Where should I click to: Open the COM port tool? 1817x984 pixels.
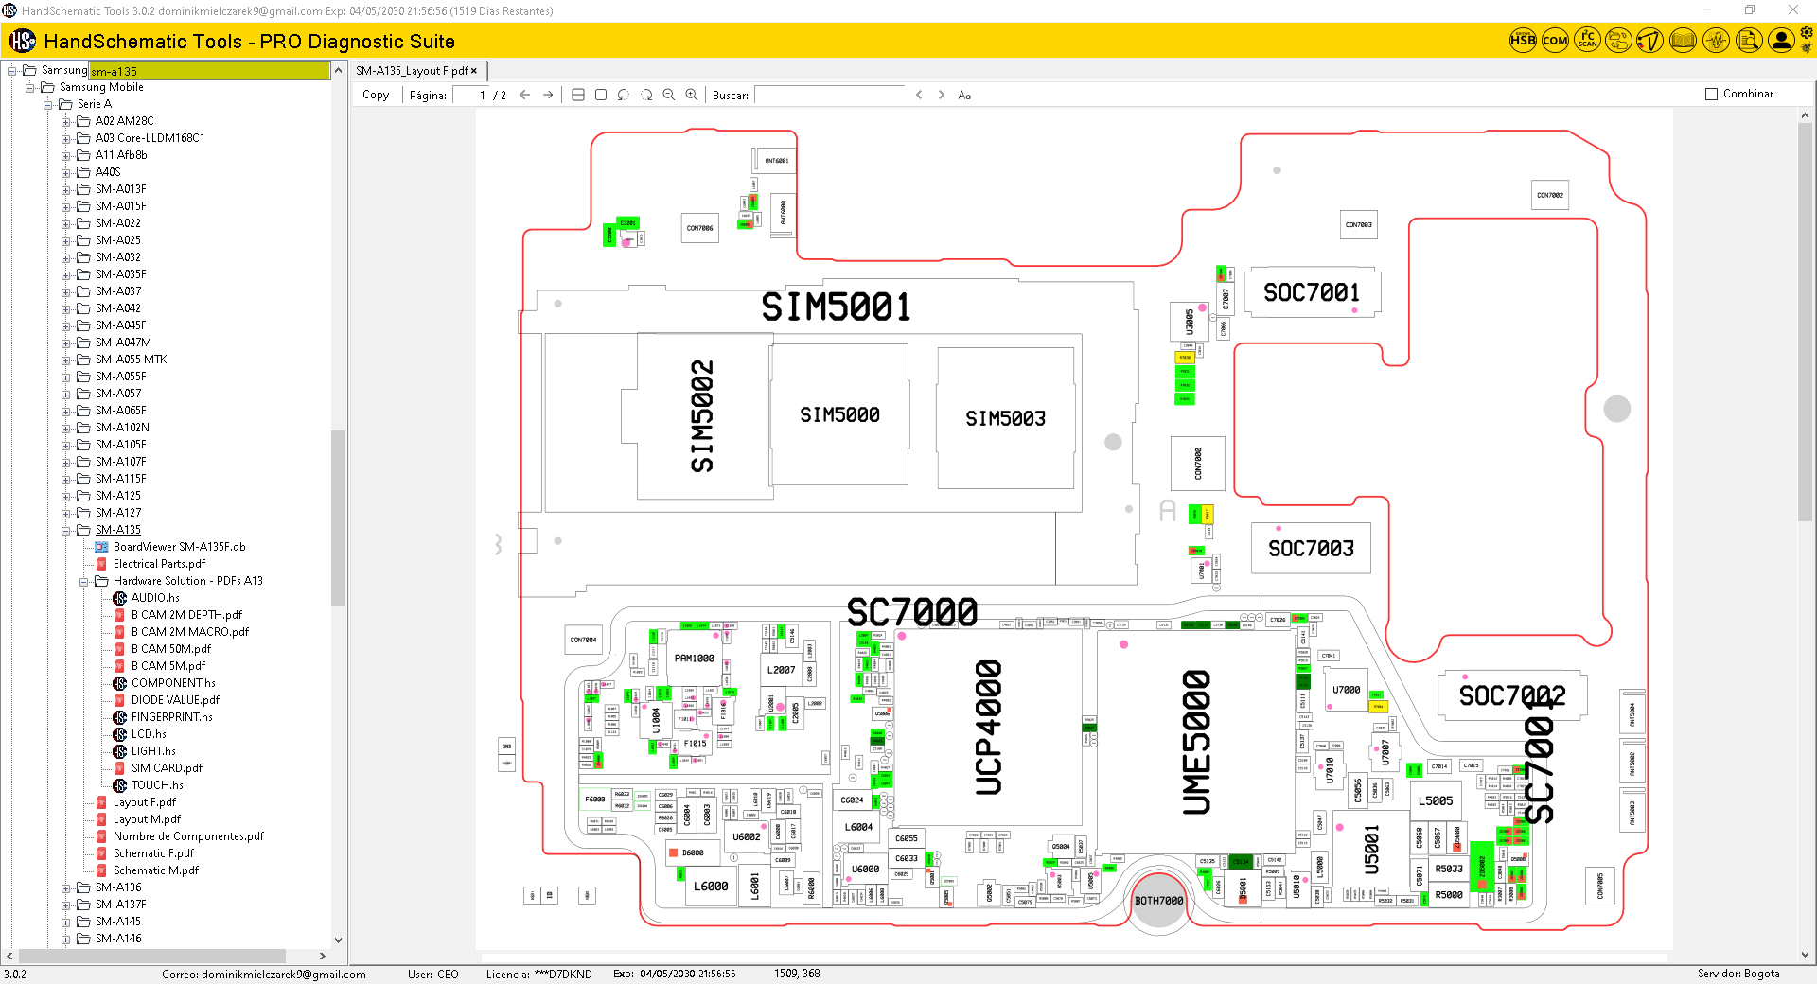point(1555,41)
